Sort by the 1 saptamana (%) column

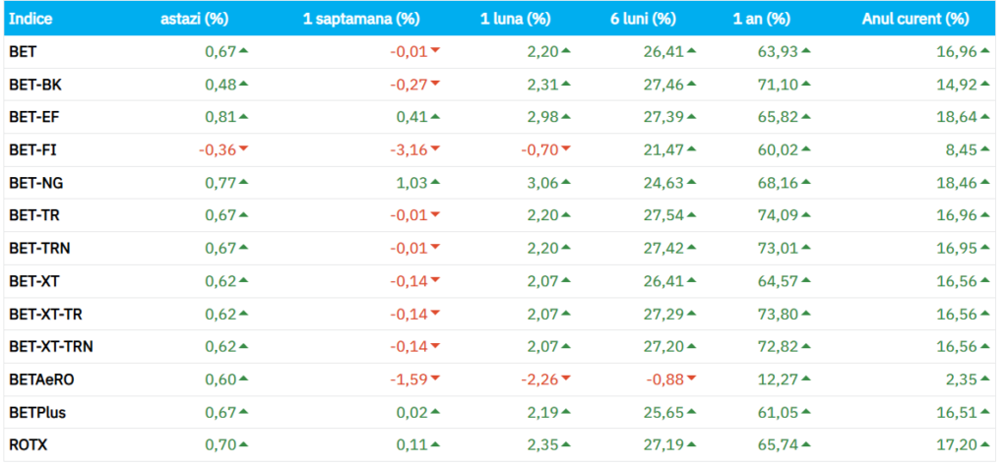click(x=372, y=19)
